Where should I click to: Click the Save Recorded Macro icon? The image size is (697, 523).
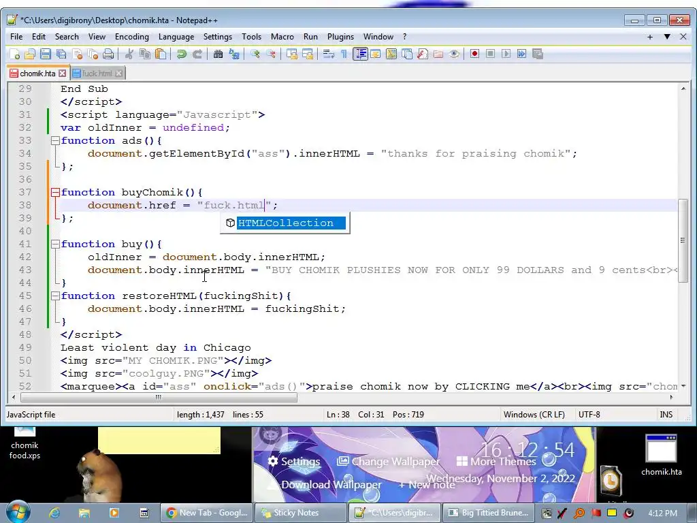pyautogui.click(x=538, y=54)
